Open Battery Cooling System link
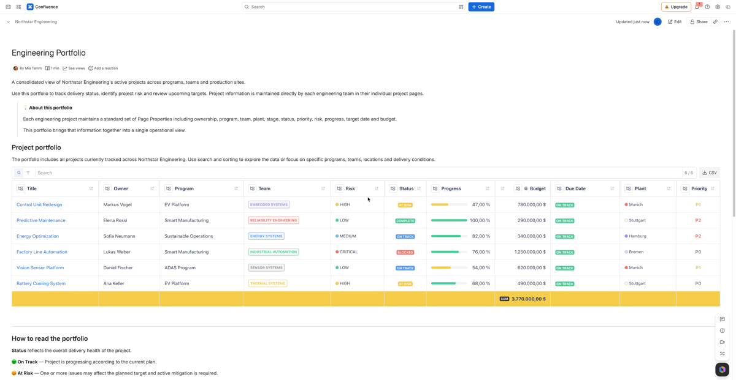The image size is (736, 380). [41, 283]
